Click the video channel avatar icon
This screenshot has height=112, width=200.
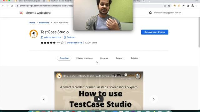click(x=59, y=76)
